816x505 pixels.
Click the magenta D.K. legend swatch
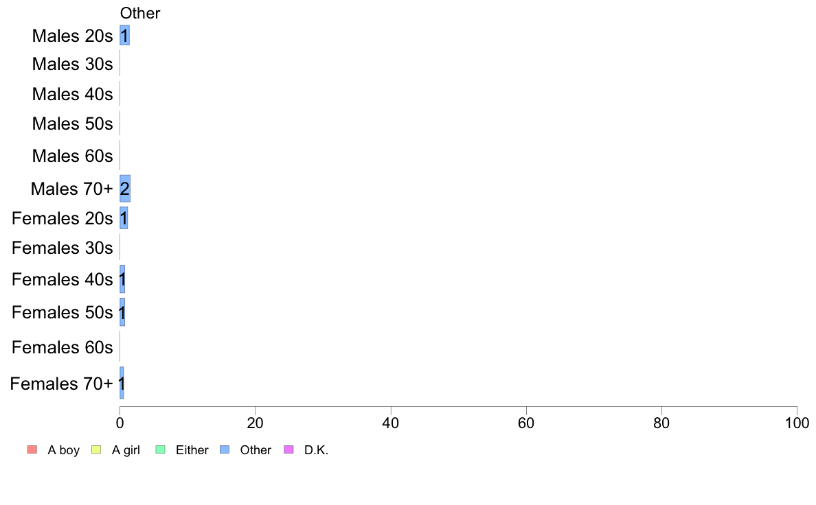tap(288, 449)
